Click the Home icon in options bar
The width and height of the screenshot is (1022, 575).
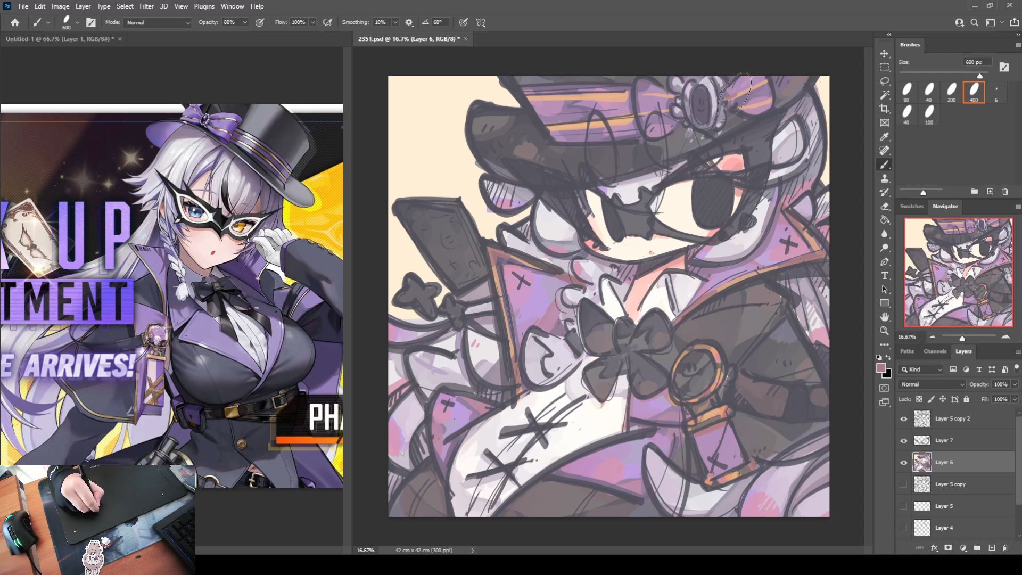click(15, 22)
